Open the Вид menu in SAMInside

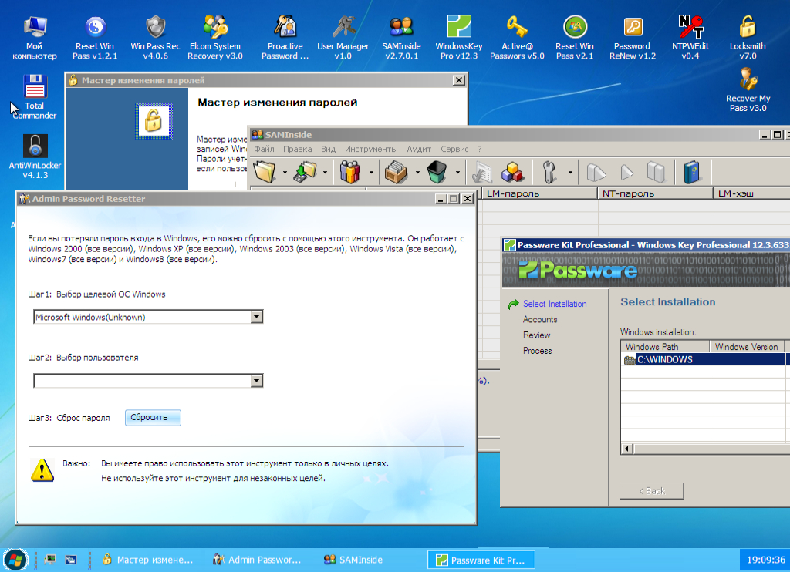coord(328,149)
